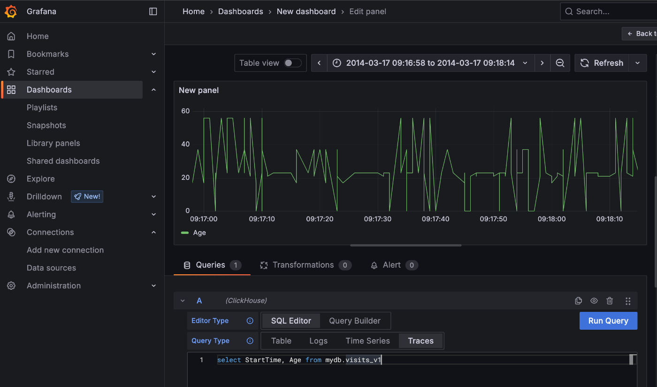Click the Run Query button

coord(608,321)
